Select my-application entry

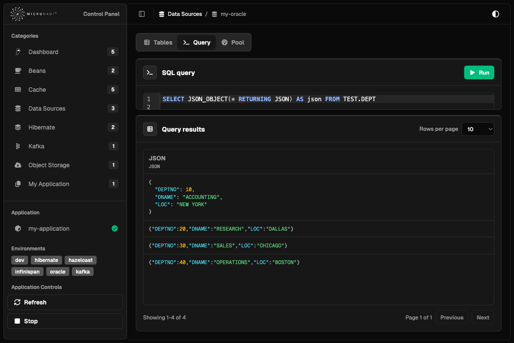[65, 229]
